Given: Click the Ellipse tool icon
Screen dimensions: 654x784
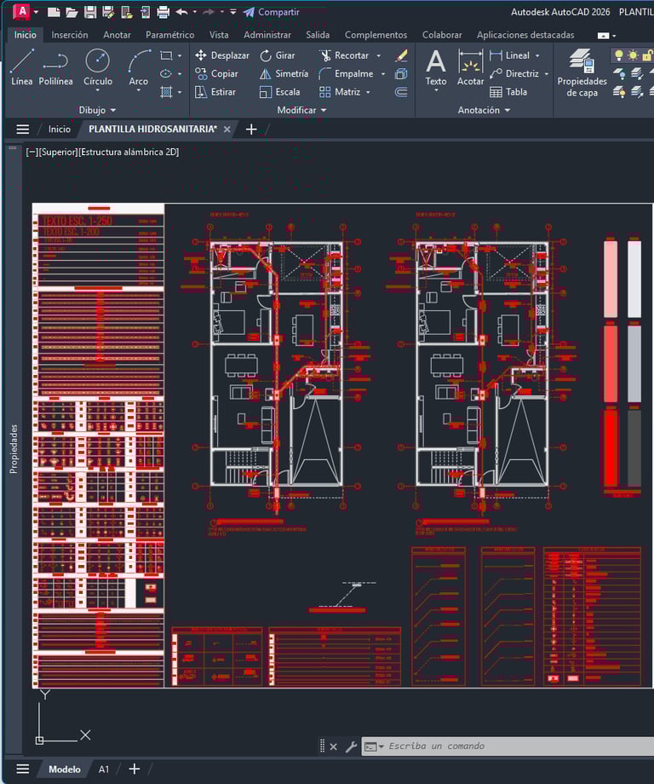Looking at the screenshot, I should 166,73.
